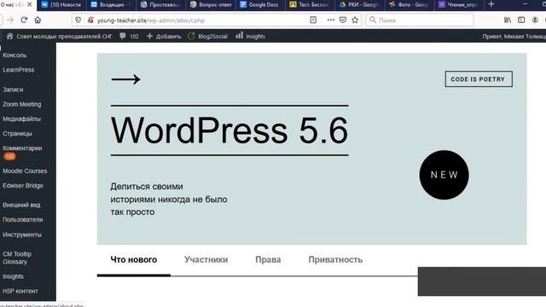This screenshot has height=307, width=546.
Task: Open Edwiser Bridge menu item
Action: coord(23,186)
